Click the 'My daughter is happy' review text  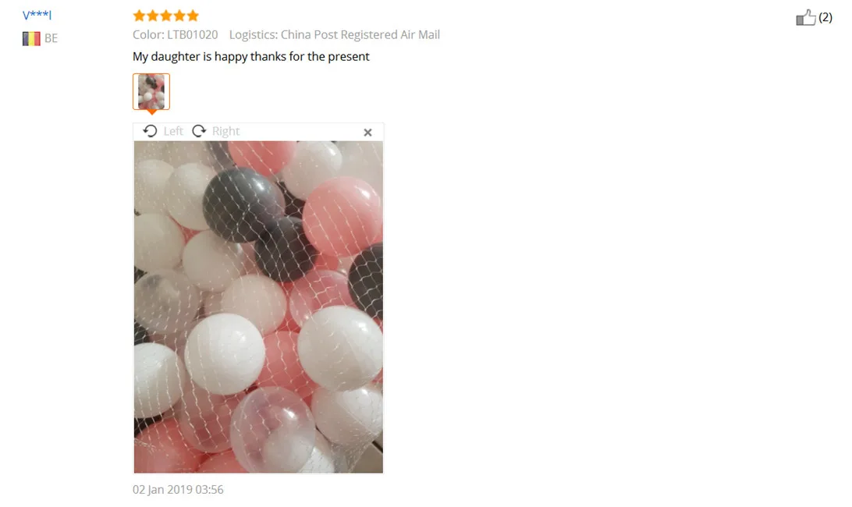click(251, 56)
